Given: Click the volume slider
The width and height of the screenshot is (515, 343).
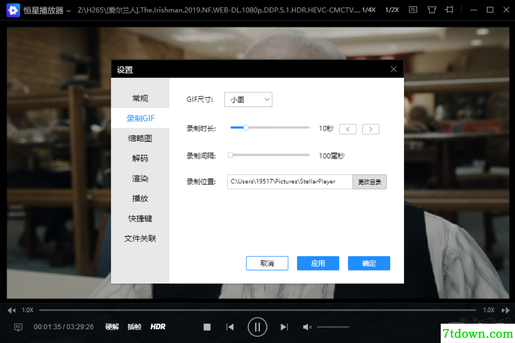Looking at the screenshot, I should click(x=333, y=327).
